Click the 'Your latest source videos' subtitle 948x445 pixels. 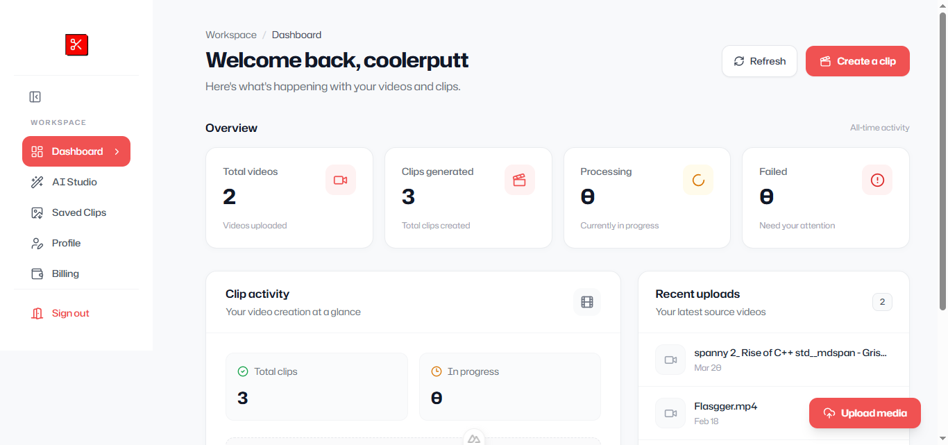pyautogui.click(x=711, y=312)
